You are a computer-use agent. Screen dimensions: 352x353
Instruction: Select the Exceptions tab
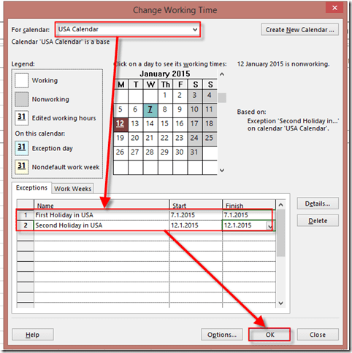pos(31,187)
